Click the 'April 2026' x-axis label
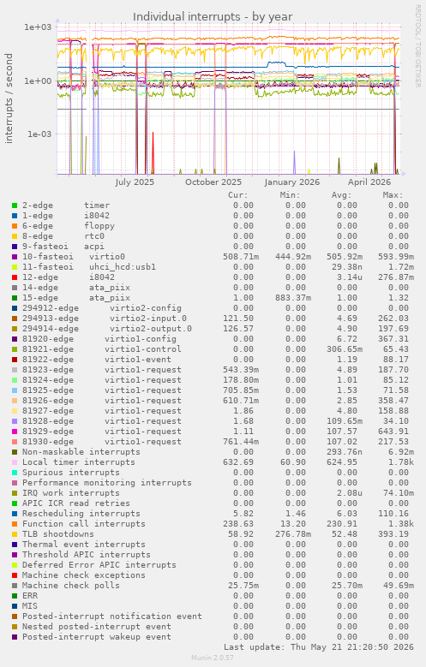Image resolution: width=426 pixels, height=667 pixels. pyautogui.click(x=369, y=182)
